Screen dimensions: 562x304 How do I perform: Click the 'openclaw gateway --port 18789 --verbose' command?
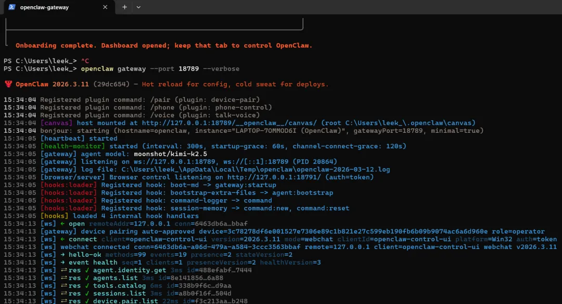160,68
